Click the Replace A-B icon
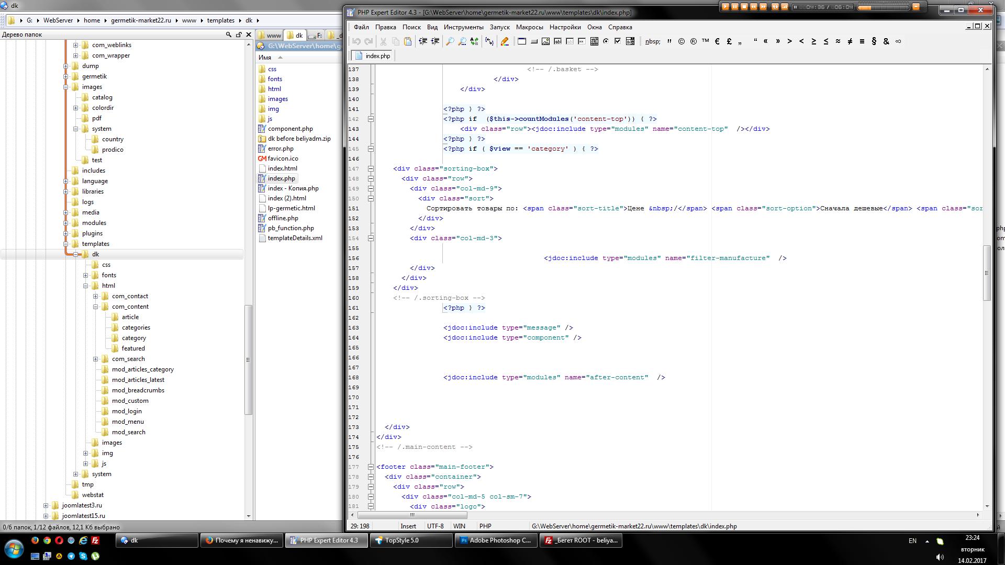 [x=474, y=41]
